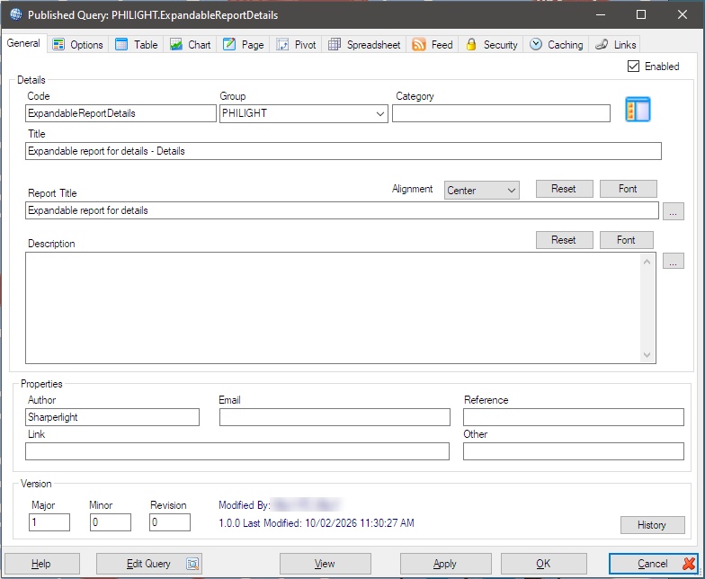This screenshot has height=579, width=705.
Task: Minimize the Published Query window
Action: pos(601,14)
